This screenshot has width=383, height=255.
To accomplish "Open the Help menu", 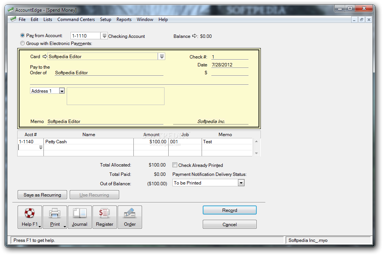I will (x=163, y=19).
